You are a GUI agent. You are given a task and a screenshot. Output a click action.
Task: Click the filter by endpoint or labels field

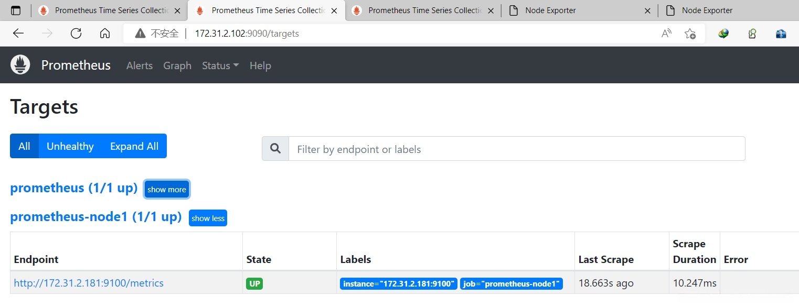coord(517,149)
